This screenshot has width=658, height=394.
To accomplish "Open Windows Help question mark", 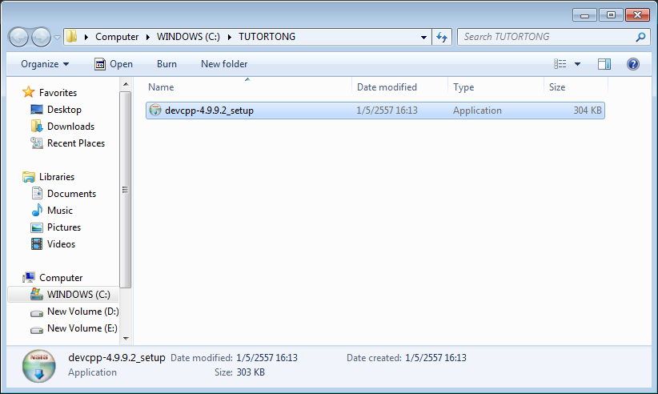I will pos(633,64).
